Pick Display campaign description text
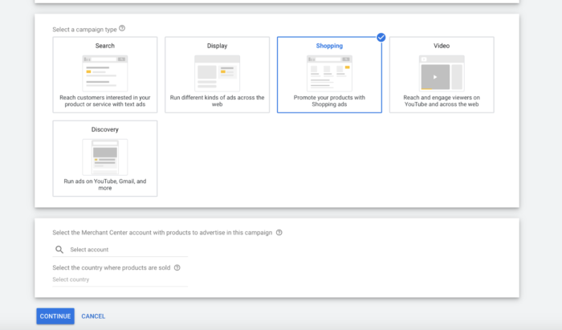Viewport: 562px width, 330px height. 217,101
